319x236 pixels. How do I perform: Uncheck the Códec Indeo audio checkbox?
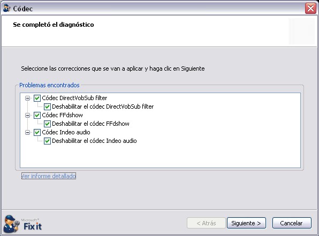click(37, 132)
